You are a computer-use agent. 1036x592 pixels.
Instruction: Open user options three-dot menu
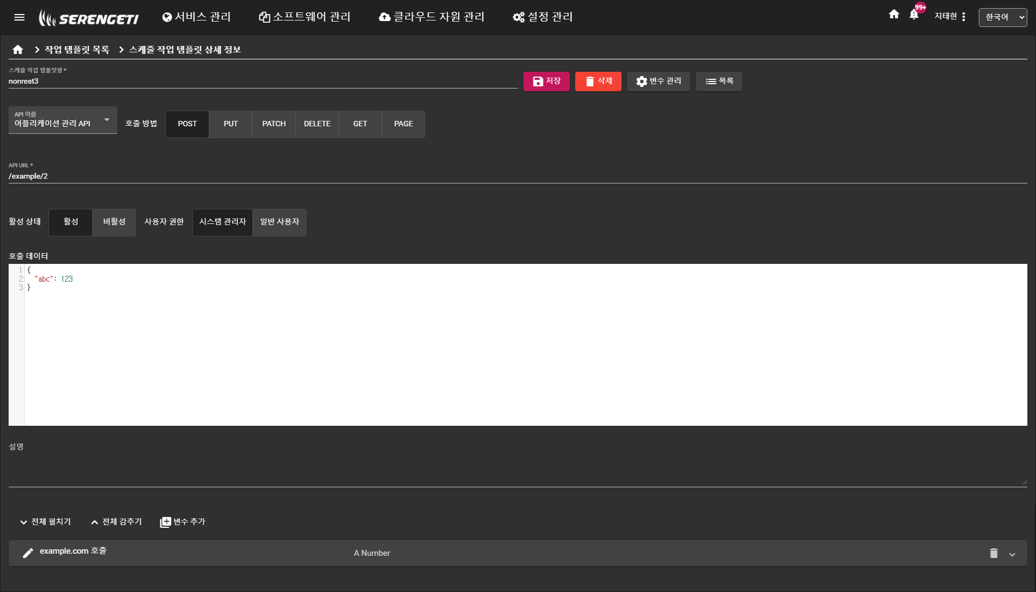(964, 17)
